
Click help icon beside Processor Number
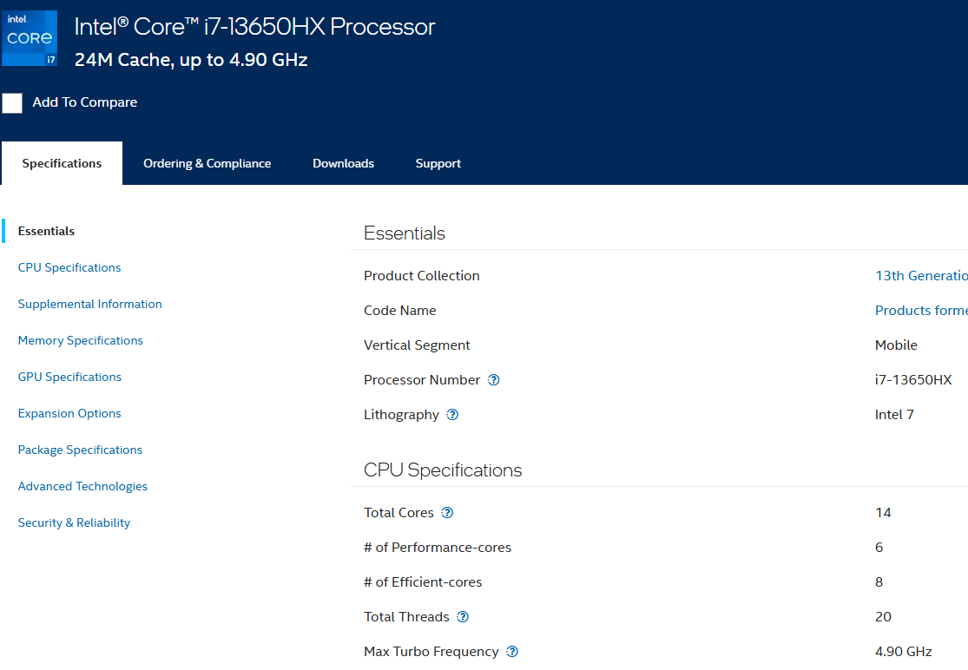point(494,380)
